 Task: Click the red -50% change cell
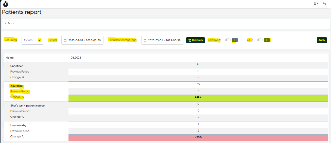198,137
